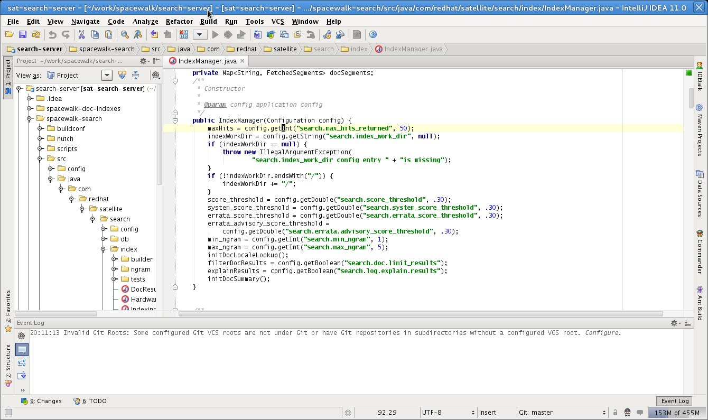Open the Navigate menu

(85, 21)
